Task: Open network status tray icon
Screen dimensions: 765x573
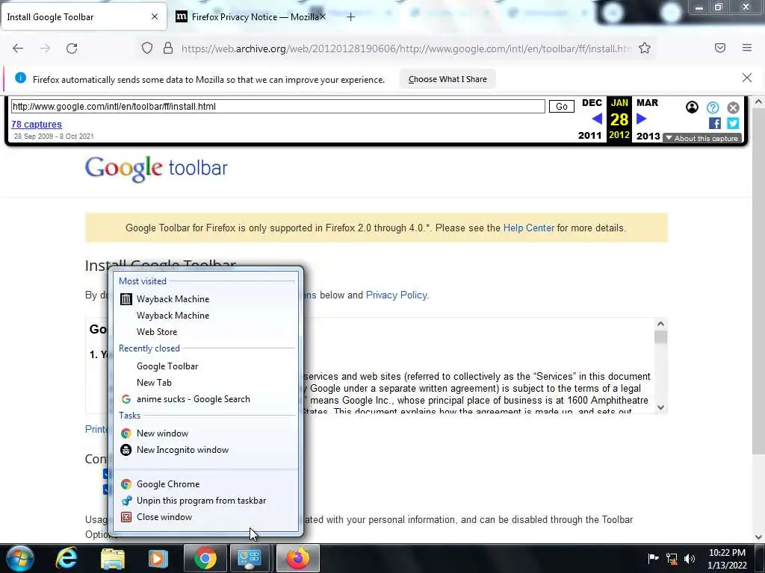Action: pyautogui.click(x=672, y=558)
